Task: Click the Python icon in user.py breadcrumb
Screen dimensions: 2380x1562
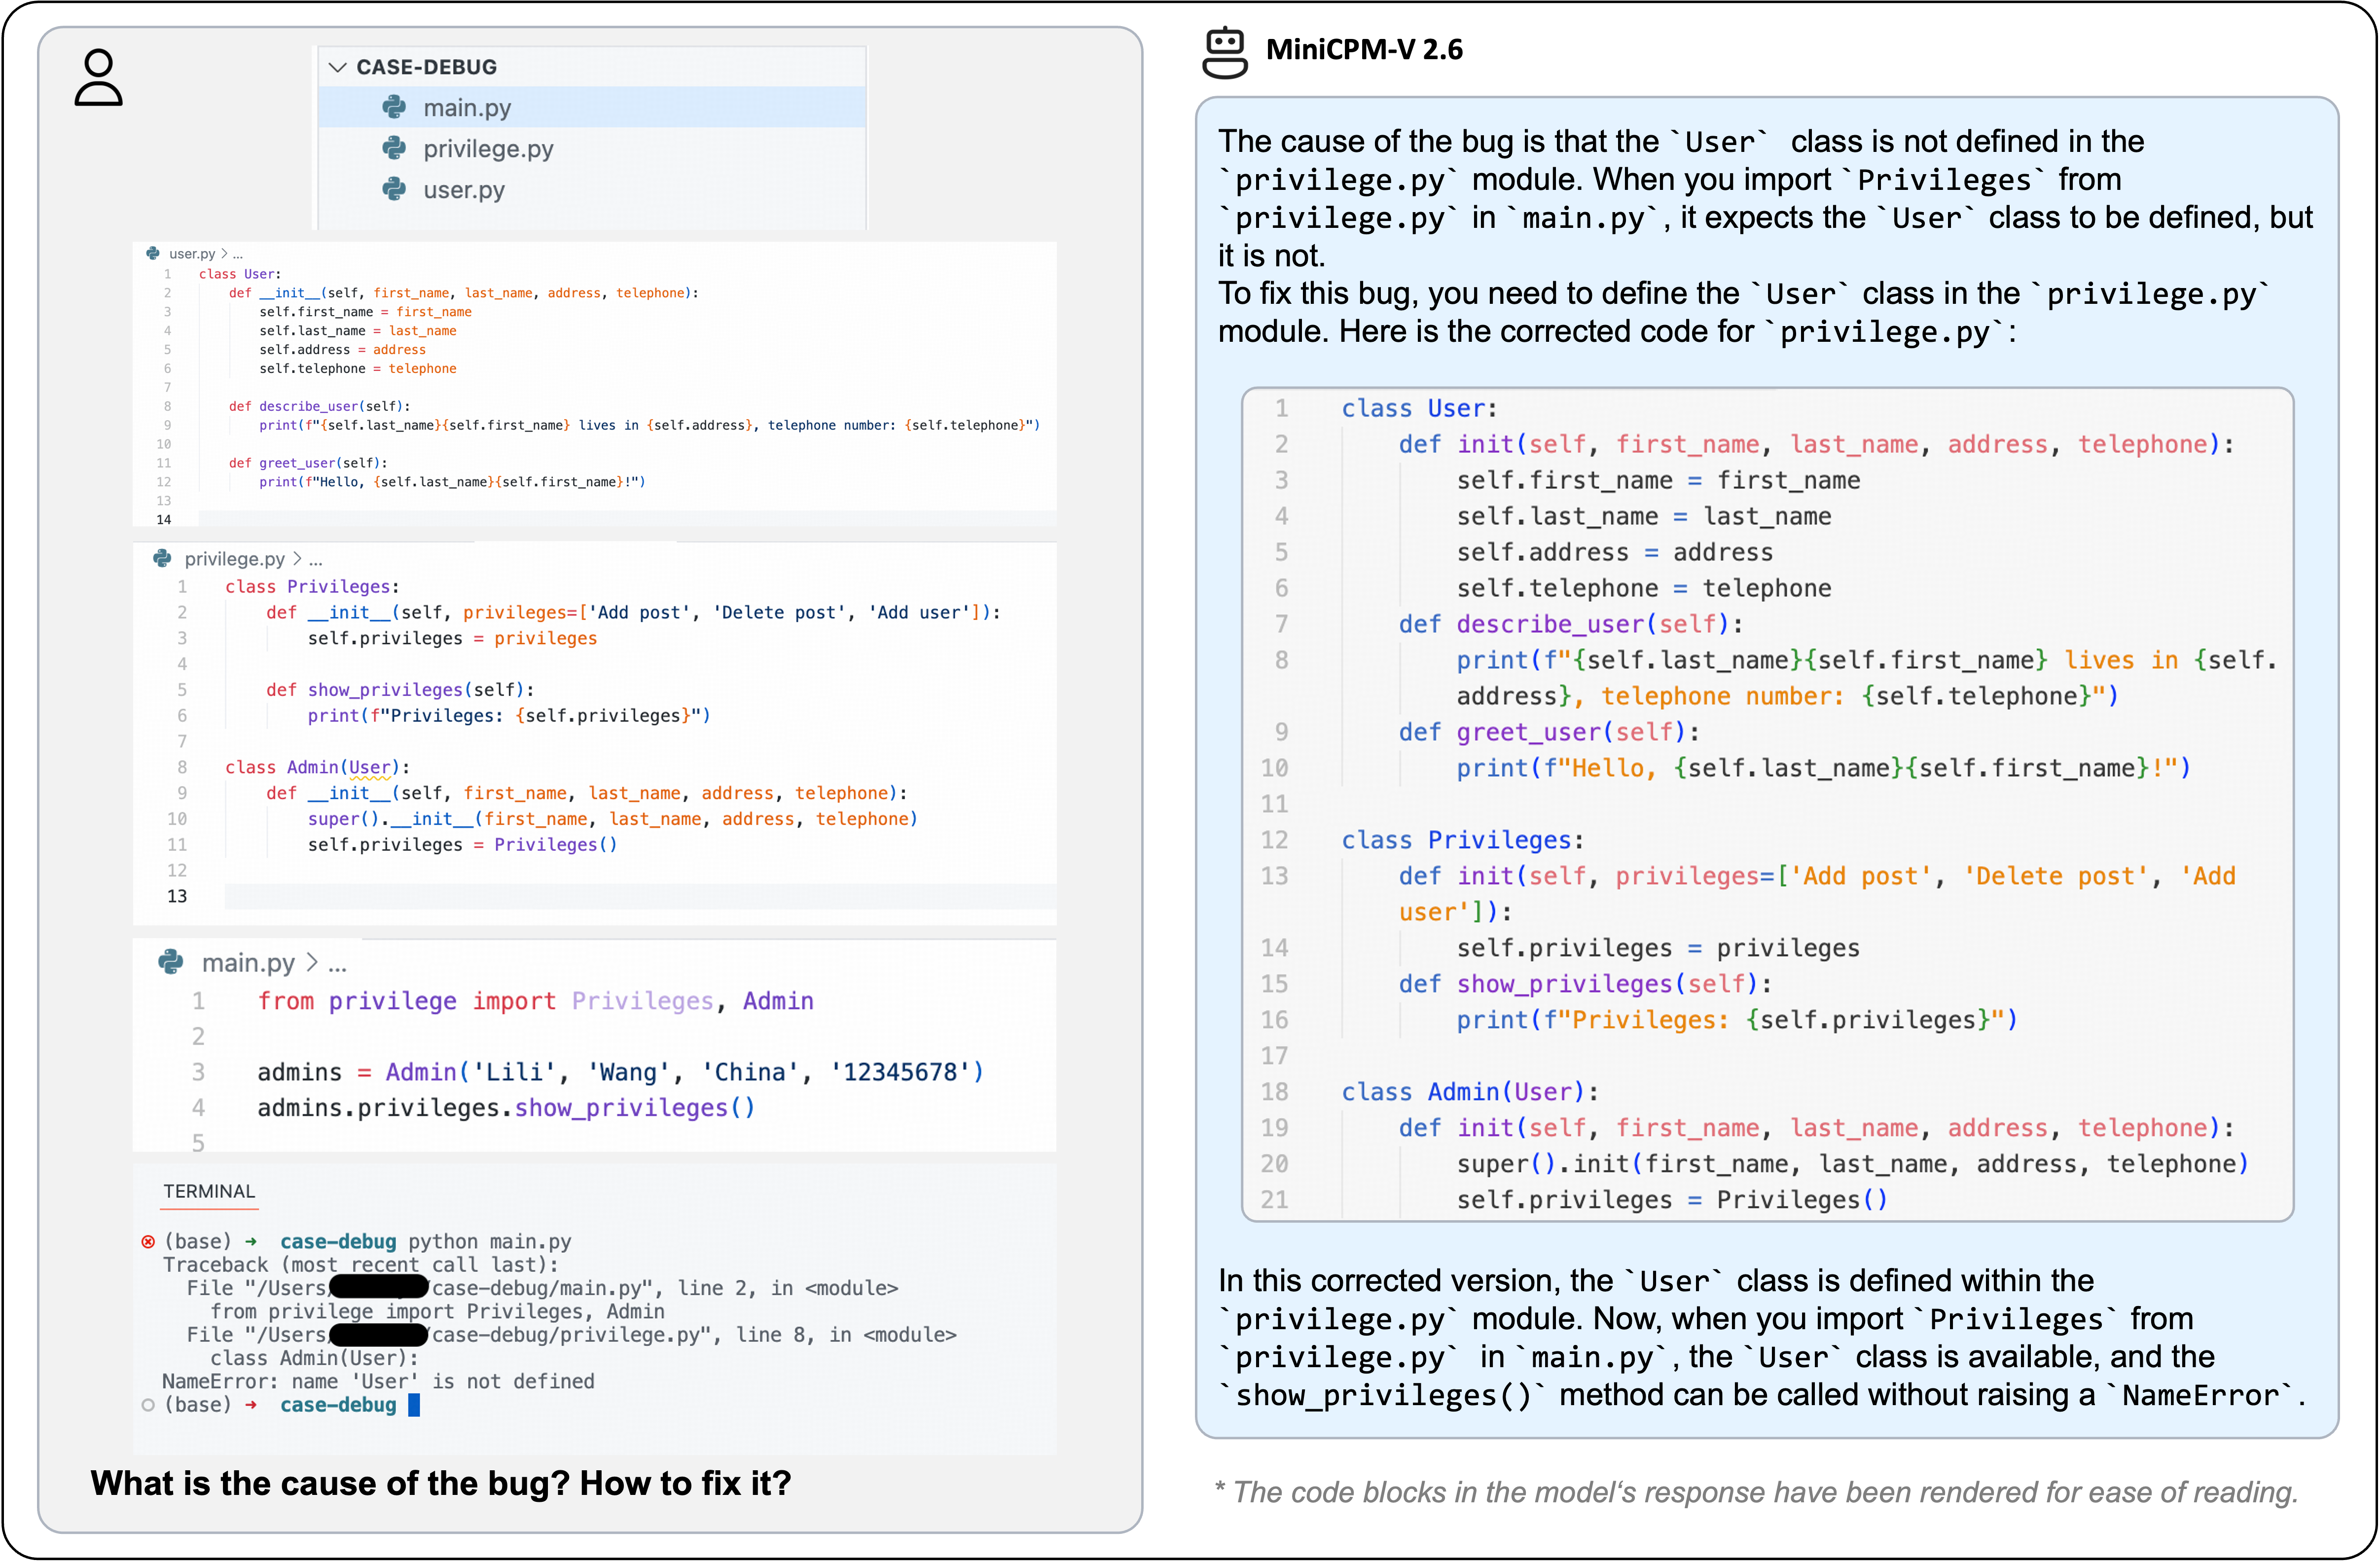Action: [x=153, y=254]
